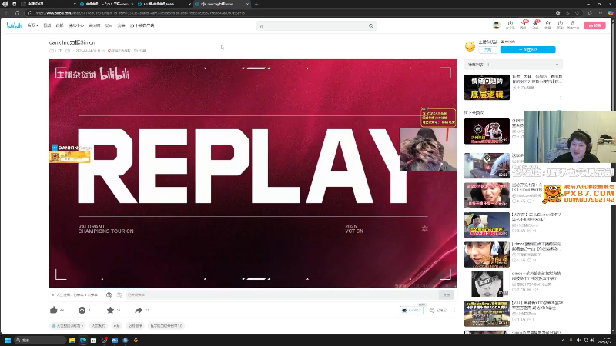616x346 pixels.
Task: Click the first blue-dot tag chip below the video
Action: [x=68, y=326]
